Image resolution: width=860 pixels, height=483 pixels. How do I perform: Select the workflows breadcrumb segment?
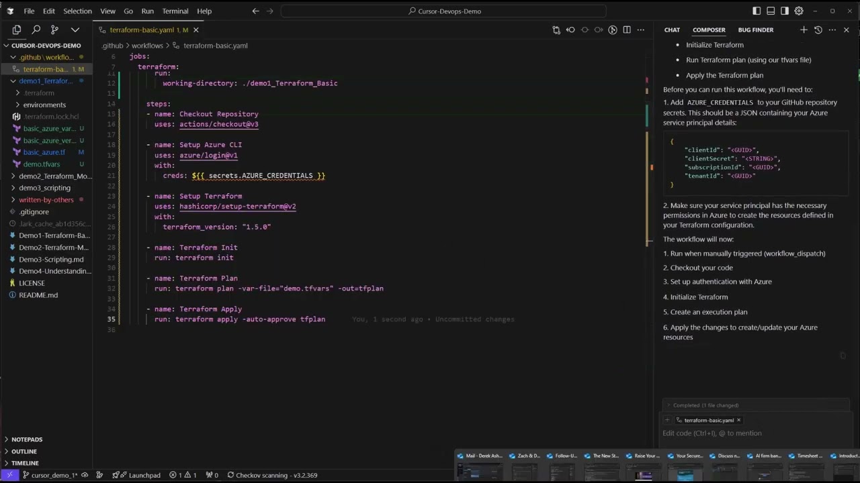[147, 46]
